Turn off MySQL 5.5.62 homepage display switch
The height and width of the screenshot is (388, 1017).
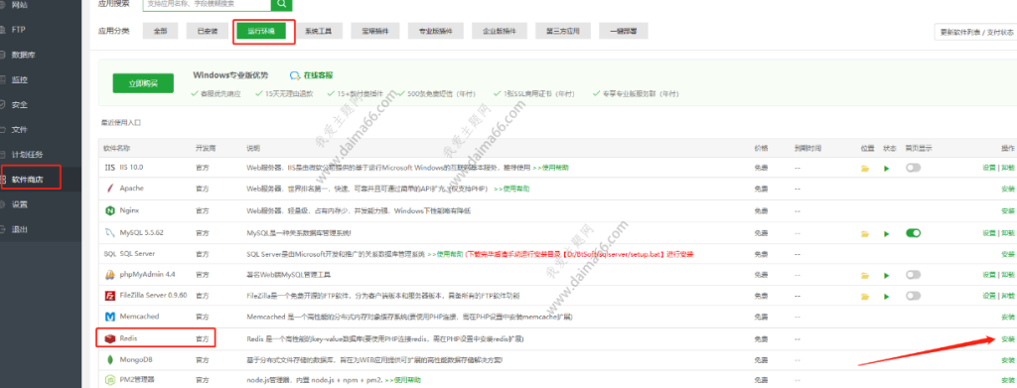(914, 232)
